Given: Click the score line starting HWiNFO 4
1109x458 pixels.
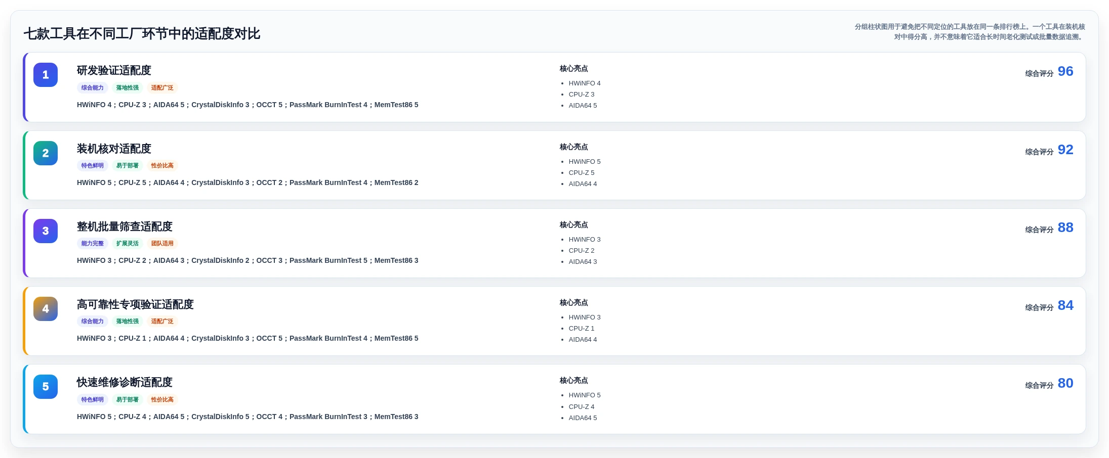Looking at the screenshot, I should pyautogui.click(x=248, y=105).
